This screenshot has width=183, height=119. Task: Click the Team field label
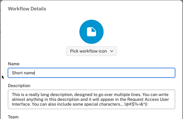(x=13, y=117)
